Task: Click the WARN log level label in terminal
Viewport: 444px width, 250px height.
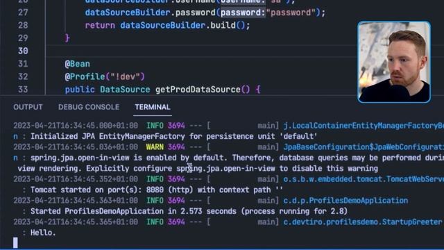Action: pos(155,147)
